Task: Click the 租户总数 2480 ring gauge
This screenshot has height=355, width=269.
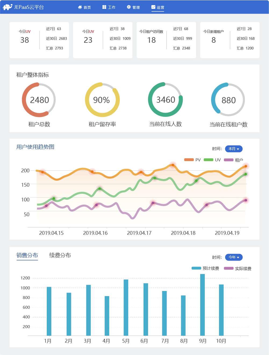Action: coord(39,100)
